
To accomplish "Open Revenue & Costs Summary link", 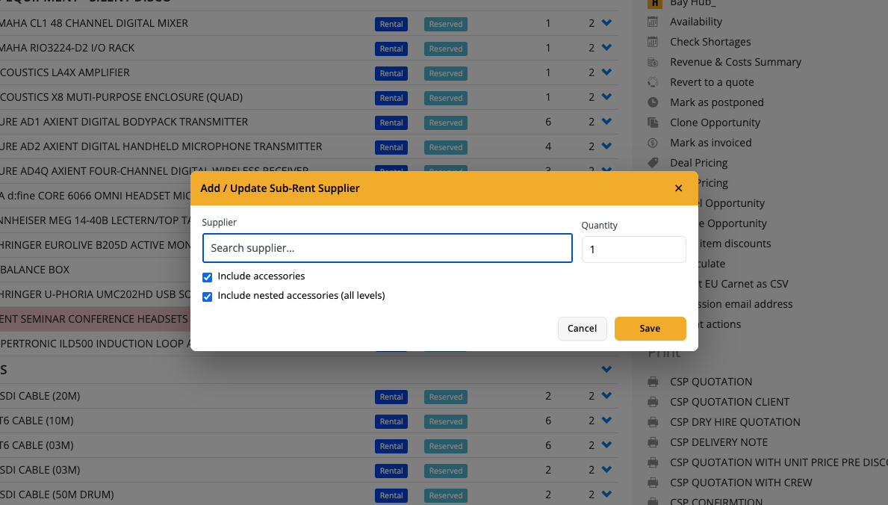I will tap(736, 62).
